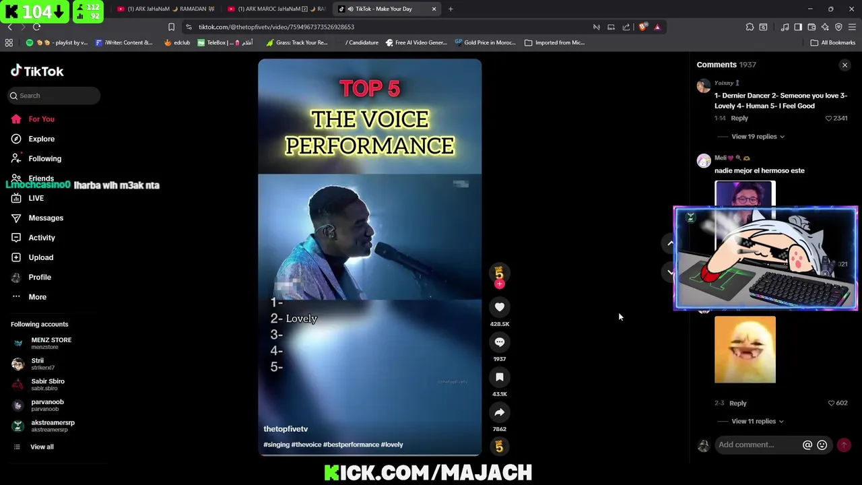Go to previous video with up arrow

click(670, 243)
